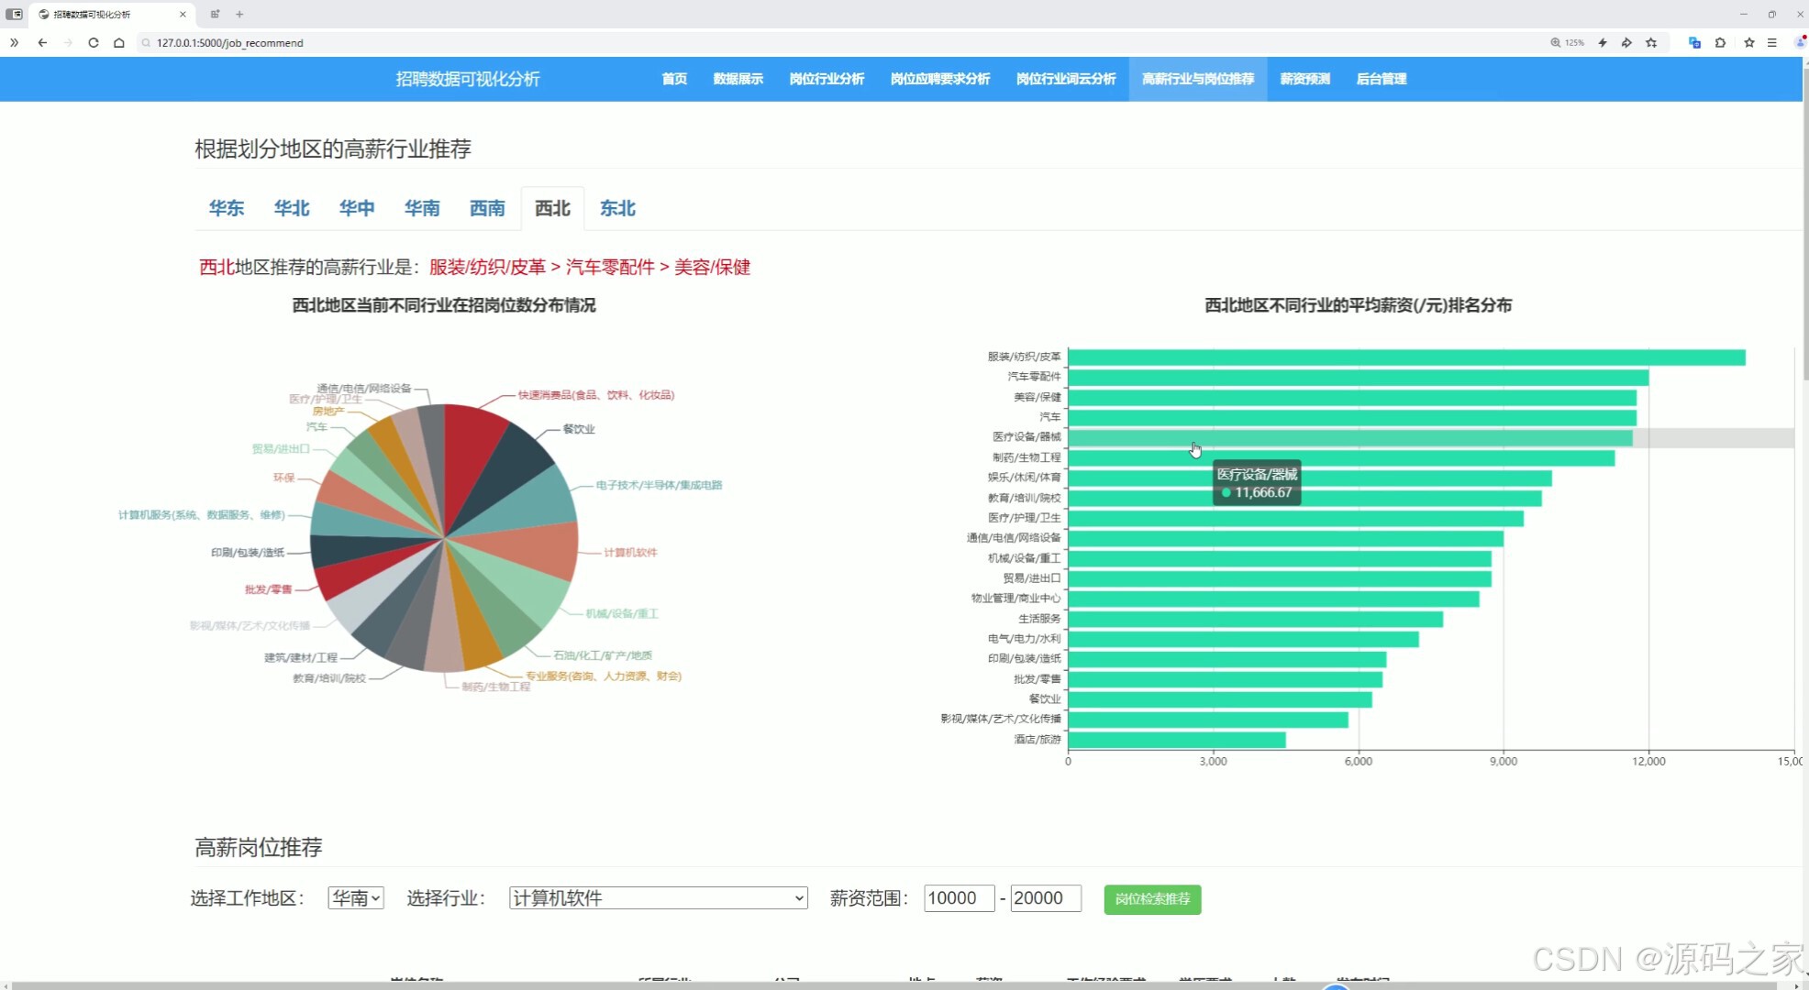Go to 岗位行业词云分析 page

pyautogui.click(x=1066, y=79)
